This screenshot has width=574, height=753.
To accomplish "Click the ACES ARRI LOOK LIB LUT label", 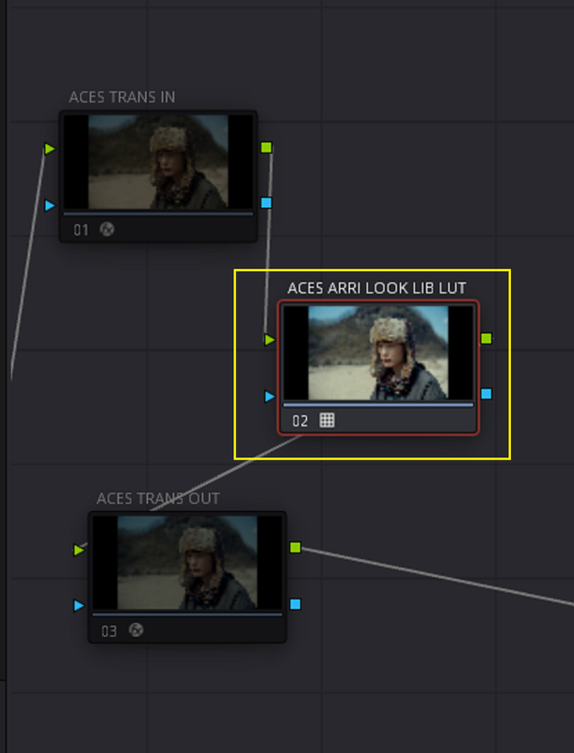I will coord(376,288).
